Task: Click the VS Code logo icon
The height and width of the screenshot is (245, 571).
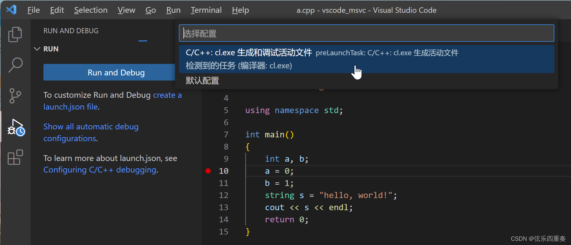Action: 11,10
